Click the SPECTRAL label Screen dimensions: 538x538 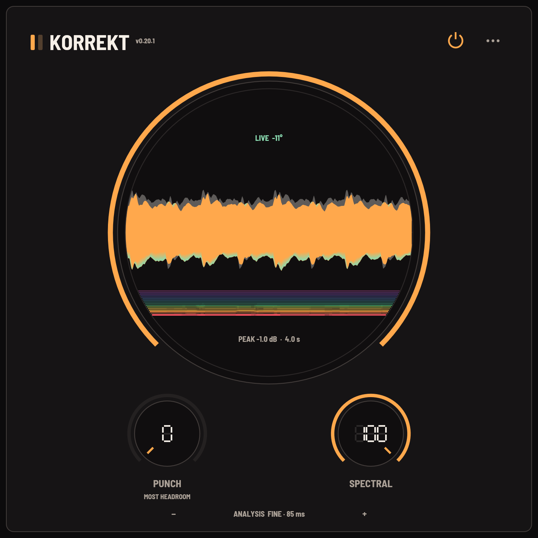(371, 484)
